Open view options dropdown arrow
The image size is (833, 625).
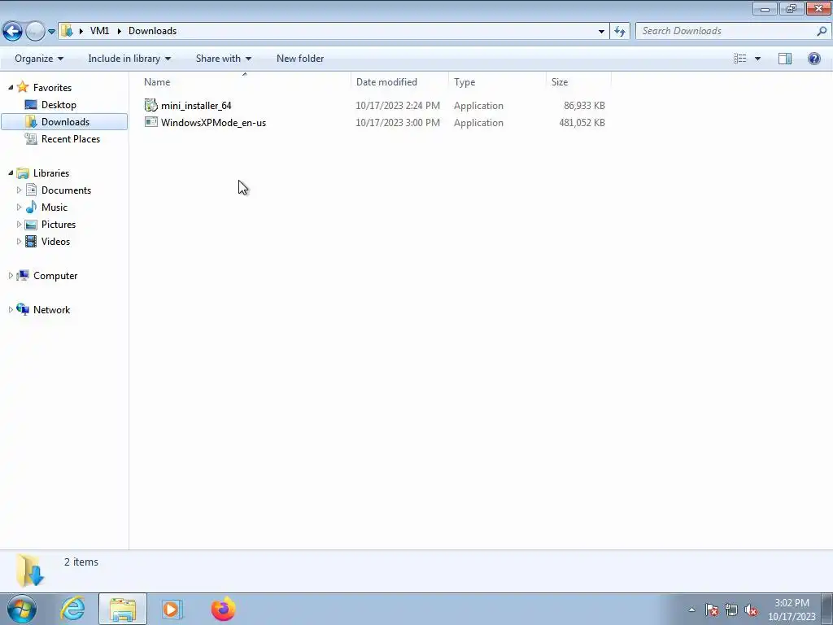[757, 59]
